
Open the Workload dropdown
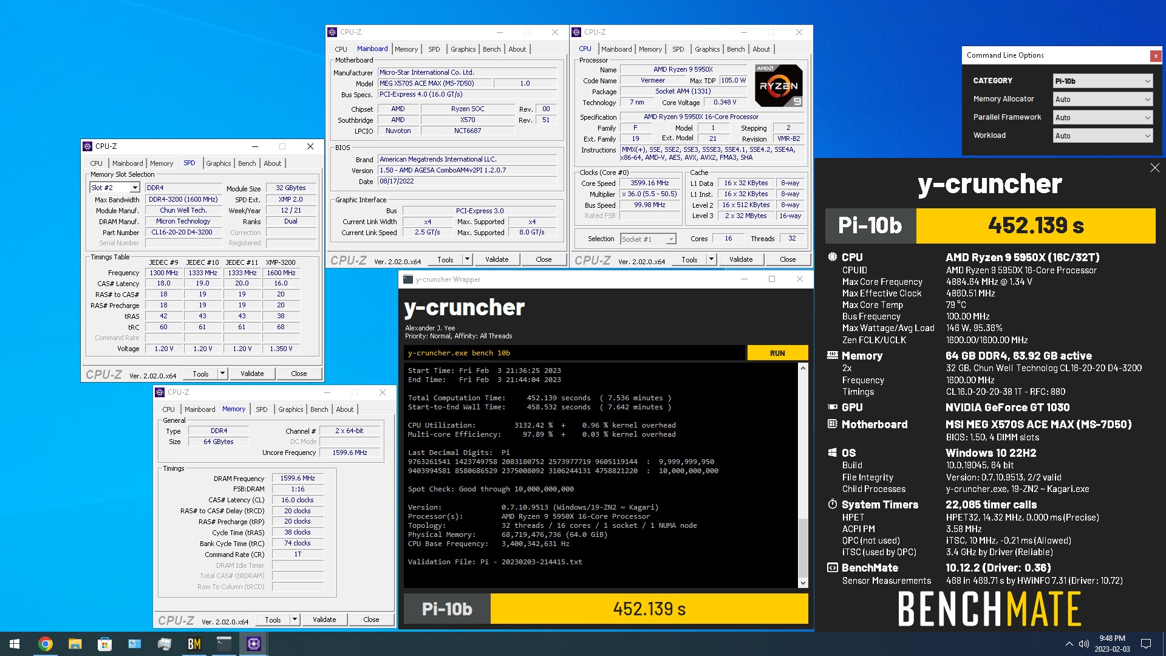tap(1102, 135)
